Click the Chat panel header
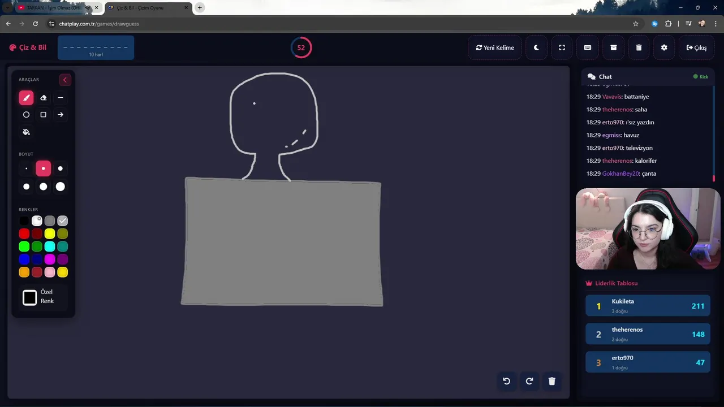The width and height of the screenshot is (724, 407). pos(648,76)
